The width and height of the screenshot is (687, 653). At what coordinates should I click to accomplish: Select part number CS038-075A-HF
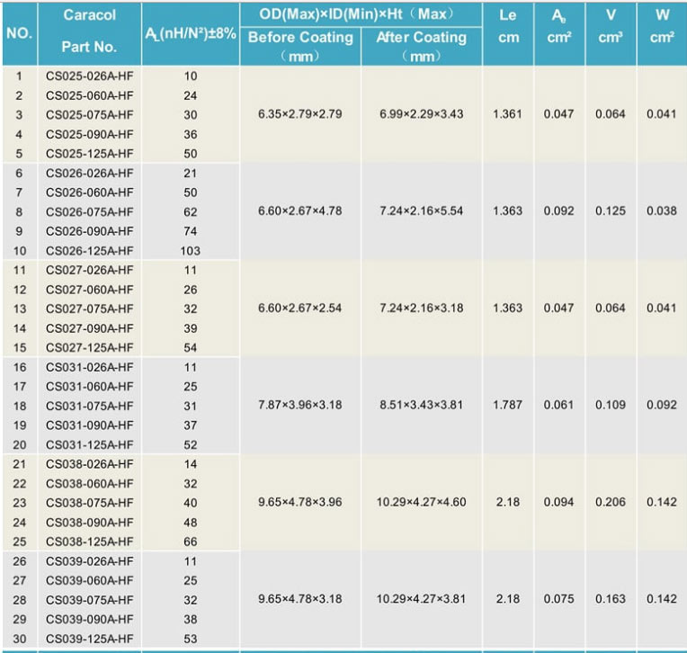click(x=89, y=503)
